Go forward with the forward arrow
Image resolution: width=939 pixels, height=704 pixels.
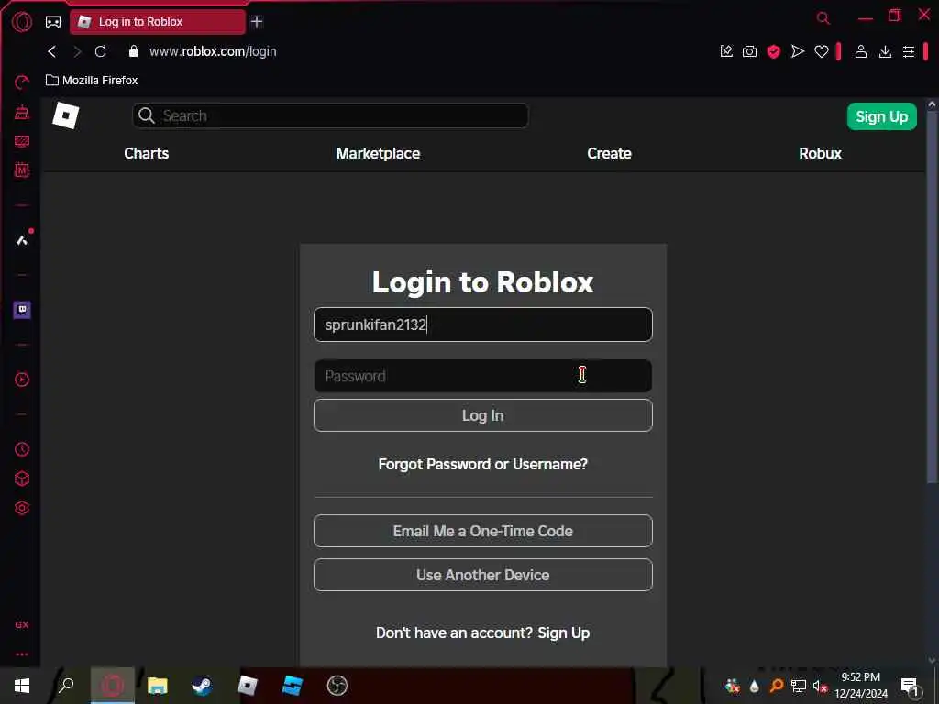pos(77,51)
